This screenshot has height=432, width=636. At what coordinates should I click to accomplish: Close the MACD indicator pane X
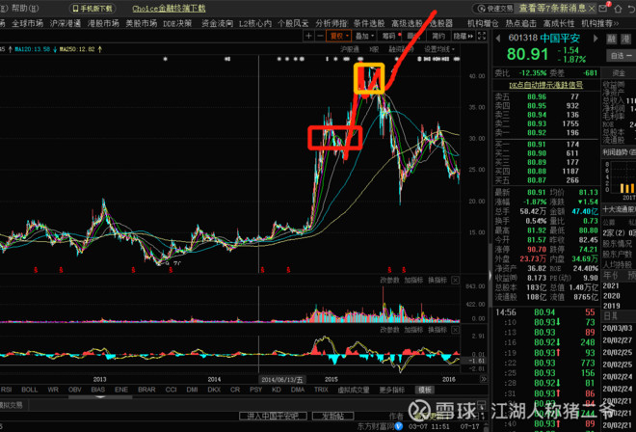click(456, 330)
